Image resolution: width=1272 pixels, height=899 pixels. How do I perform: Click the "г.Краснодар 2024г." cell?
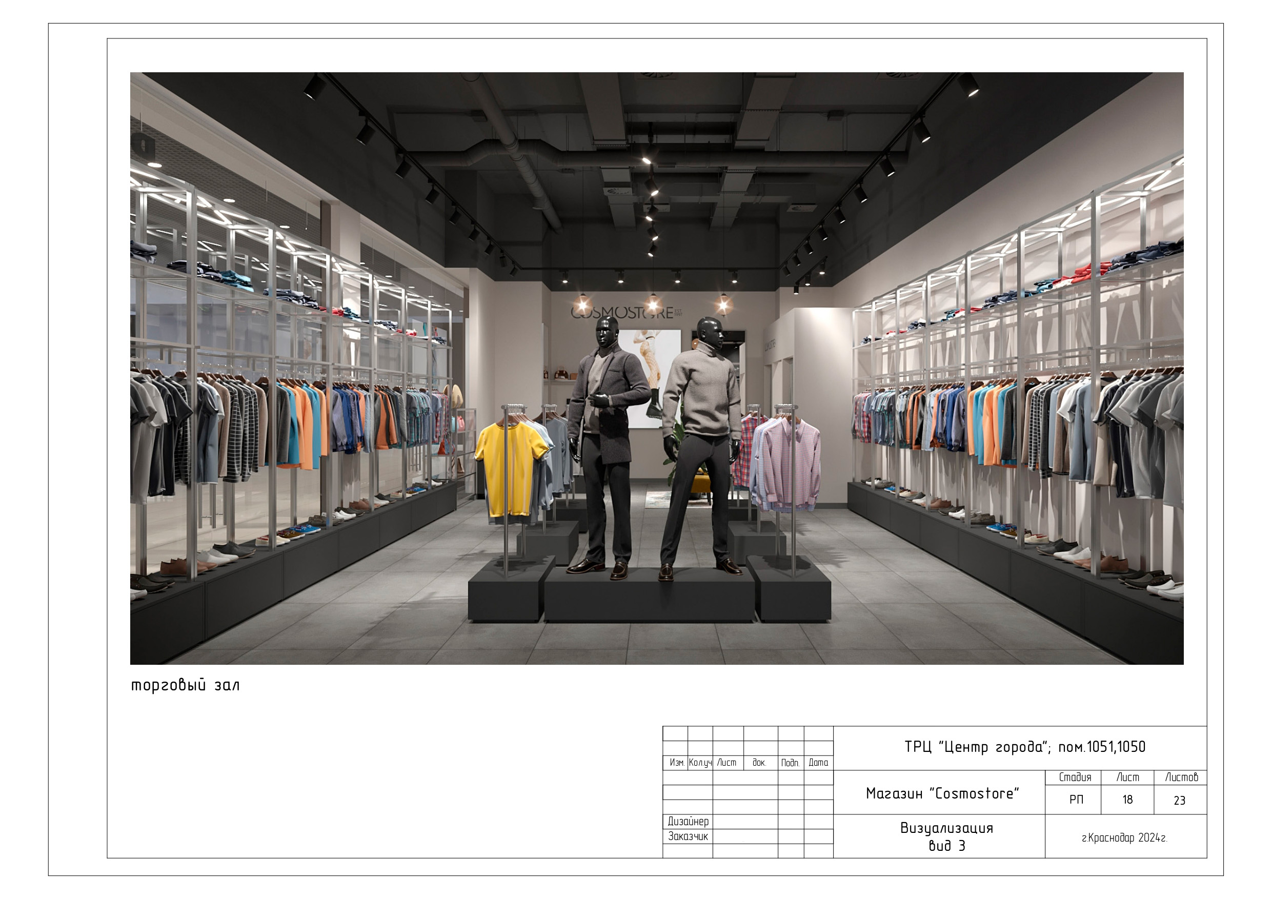(x=1125, y=838)
